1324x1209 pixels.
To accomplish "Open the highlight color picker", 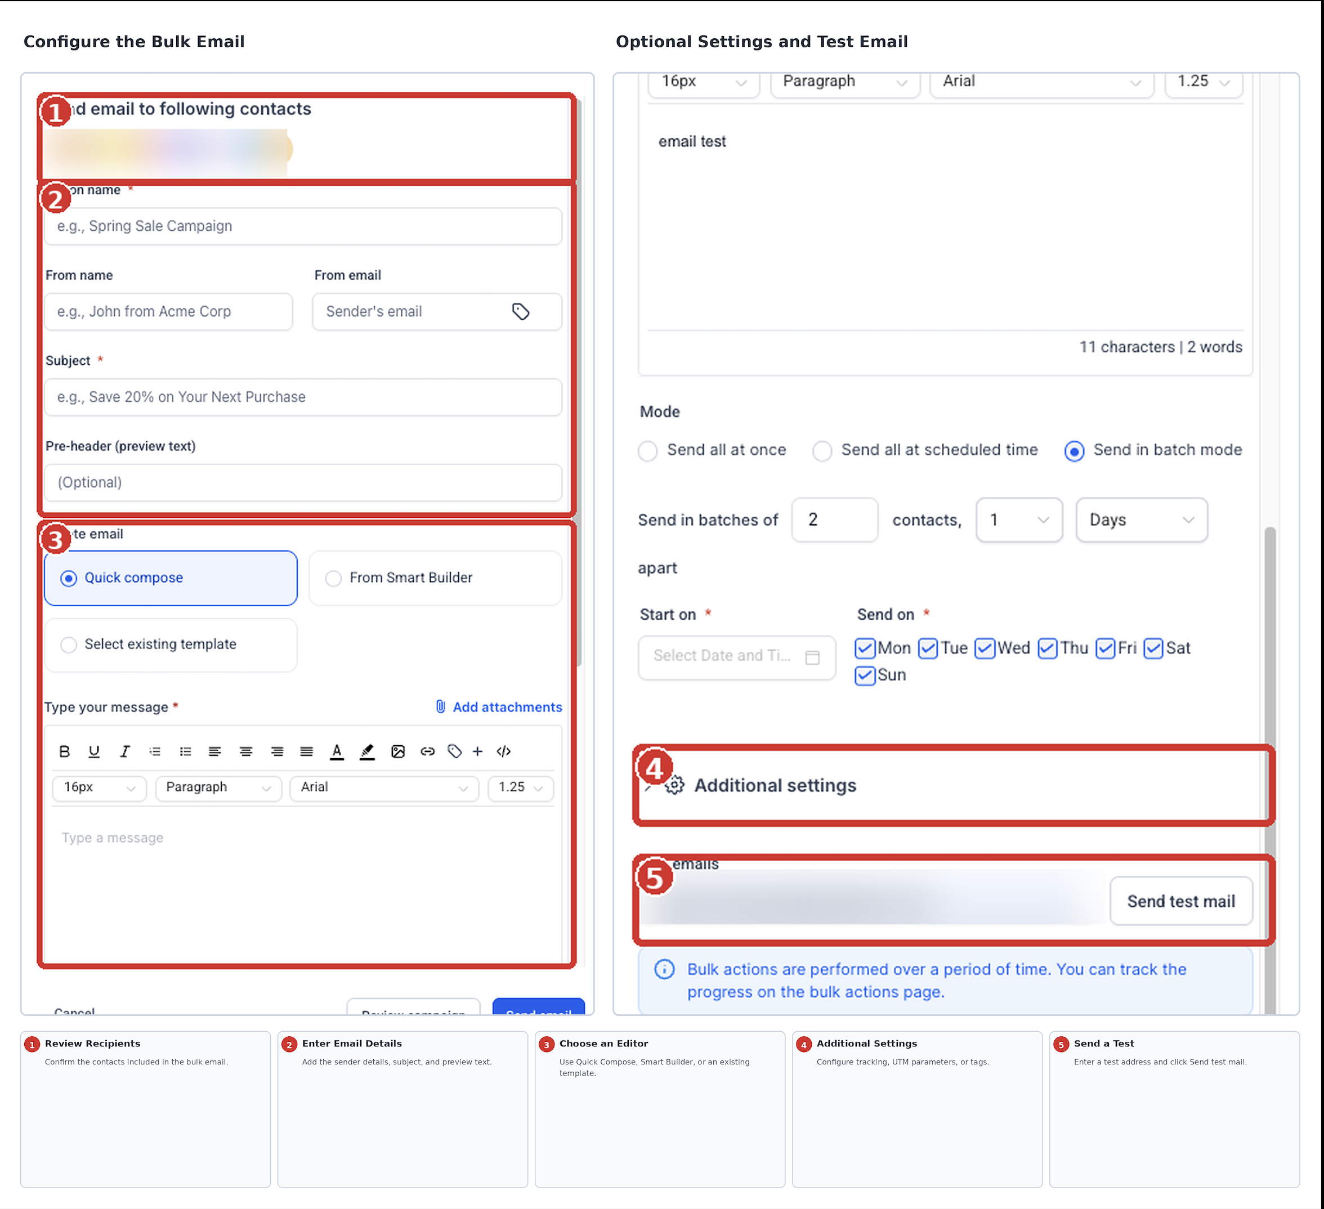I will pos(367,752).
